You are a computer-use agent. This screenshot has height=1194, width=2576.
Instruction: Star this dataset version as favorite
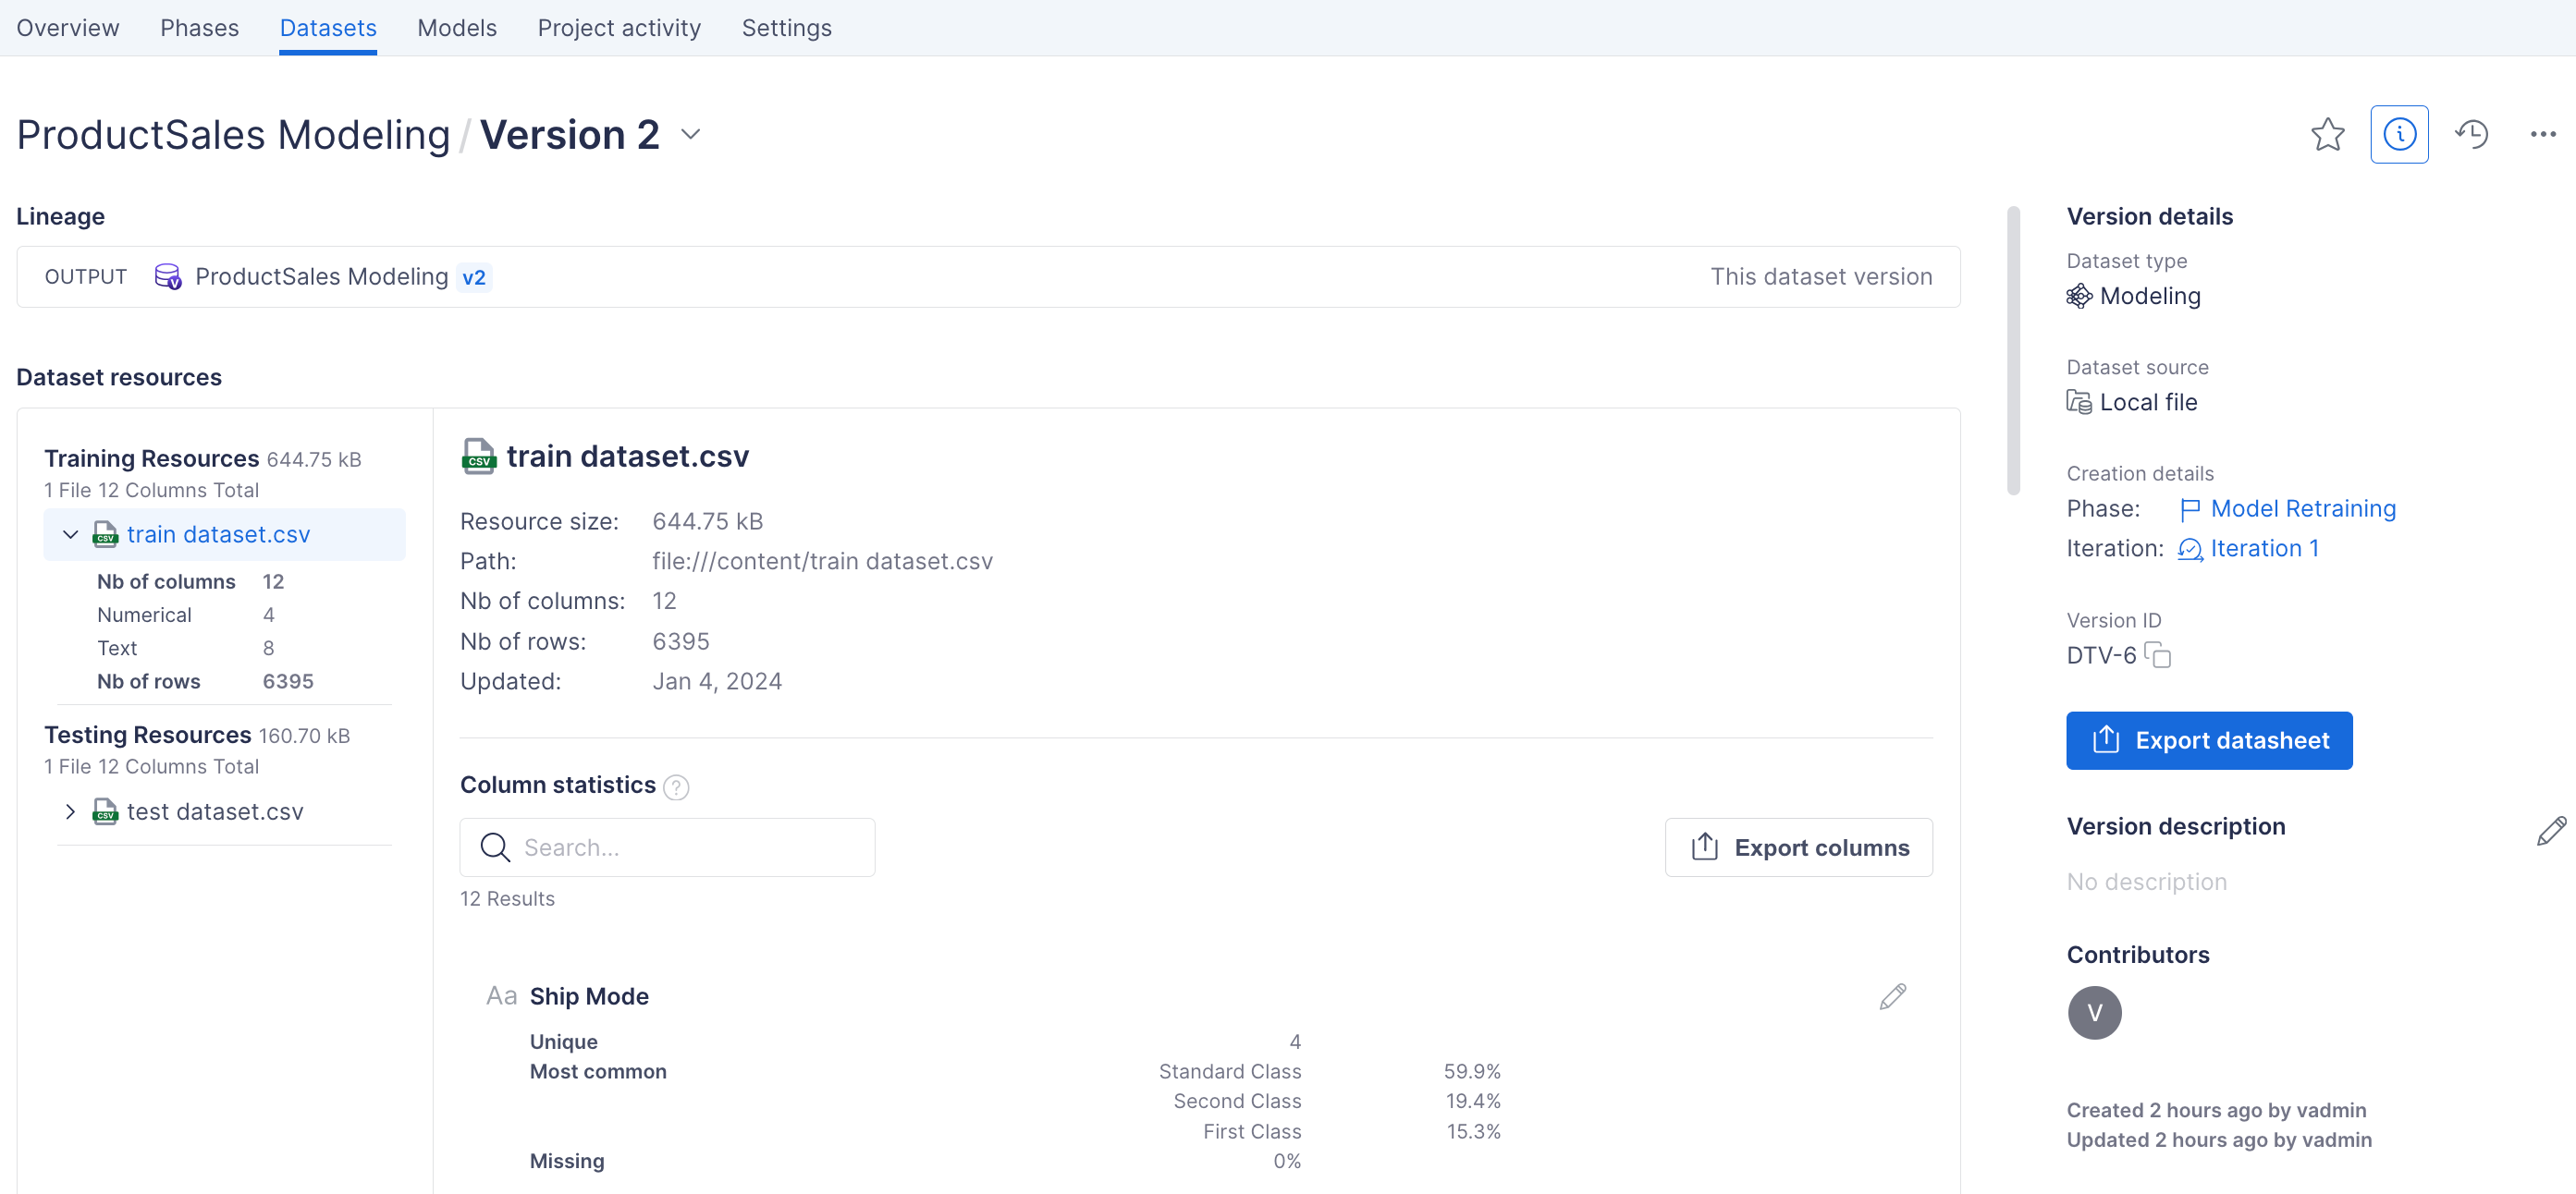pos(2327,134)
